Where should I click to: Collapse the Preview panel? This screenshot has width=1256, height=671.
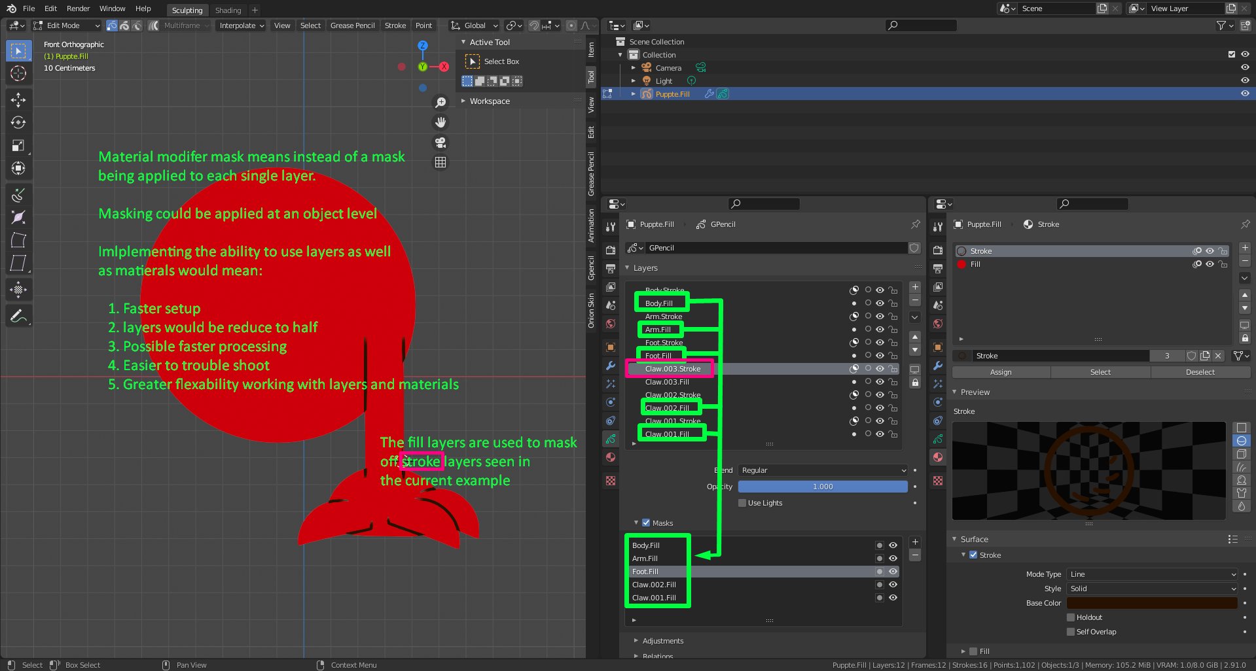click(x=975, y=392)
